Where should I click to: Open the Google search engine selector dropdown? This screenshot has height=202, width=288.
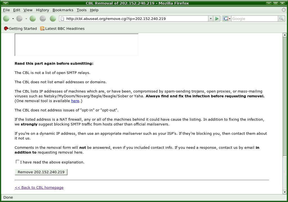(227, 19)
